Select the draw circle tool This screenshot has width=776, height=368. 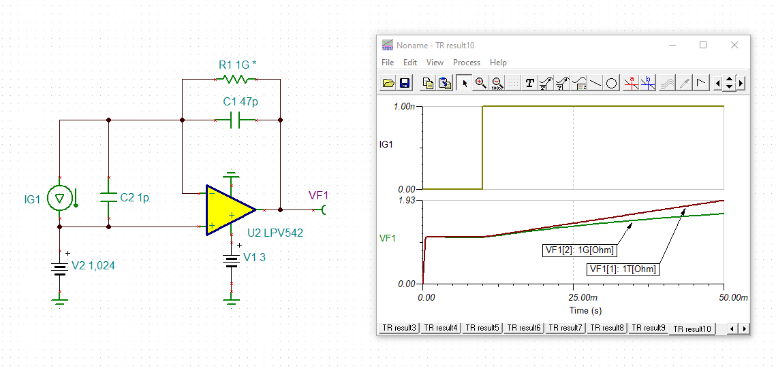(x=612, y=83)
